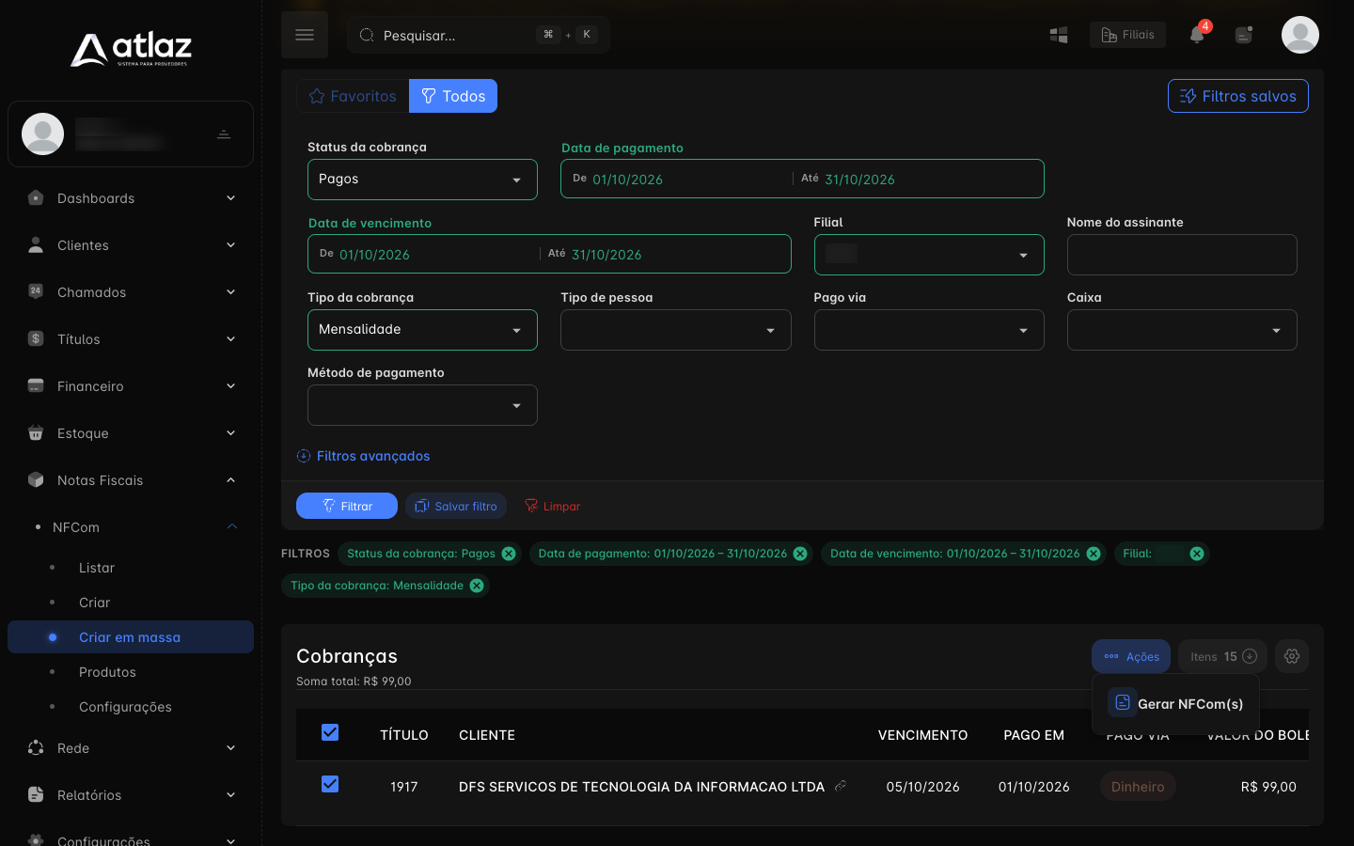Open the table settings gear icon

(x=1292, y=656)
